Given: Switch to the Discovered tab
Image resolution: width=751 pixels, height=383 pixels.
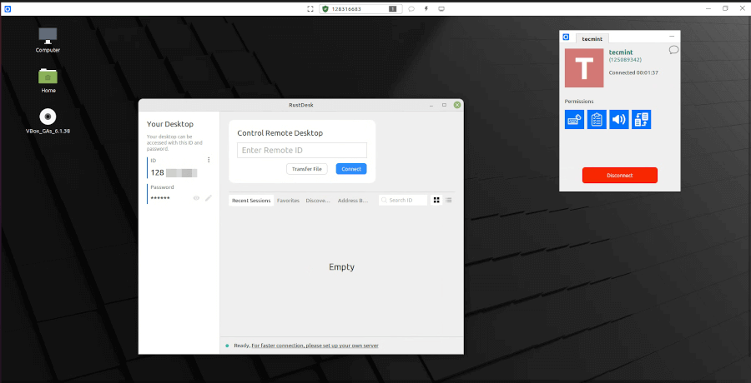Looking at the screenshot, I should 318,201.
